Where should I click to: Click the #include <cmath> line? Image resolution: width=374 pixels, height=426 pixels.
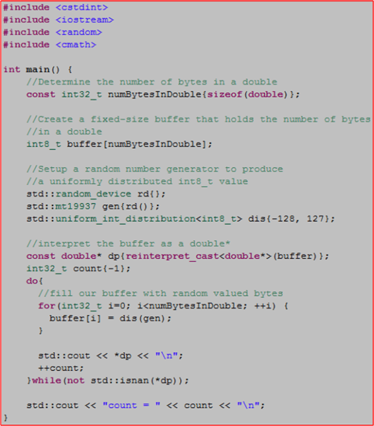tap(50, 45)
